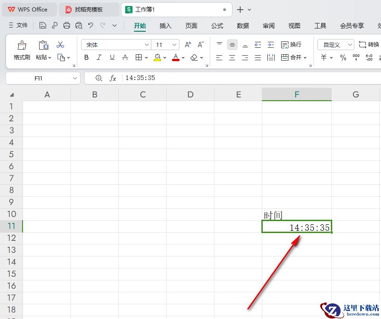Switch to the 审阅 ribbon tab

269,26
